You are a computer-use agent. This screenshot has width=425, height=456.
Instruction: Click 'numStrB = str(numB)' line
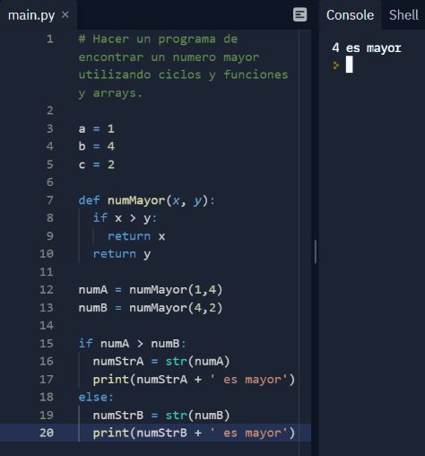(x=161, y=416)
